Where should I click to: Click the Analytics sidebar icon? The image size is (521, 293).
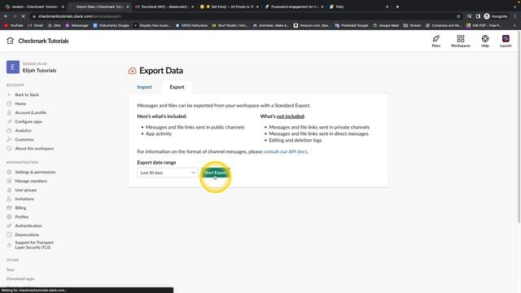point(9,130)
